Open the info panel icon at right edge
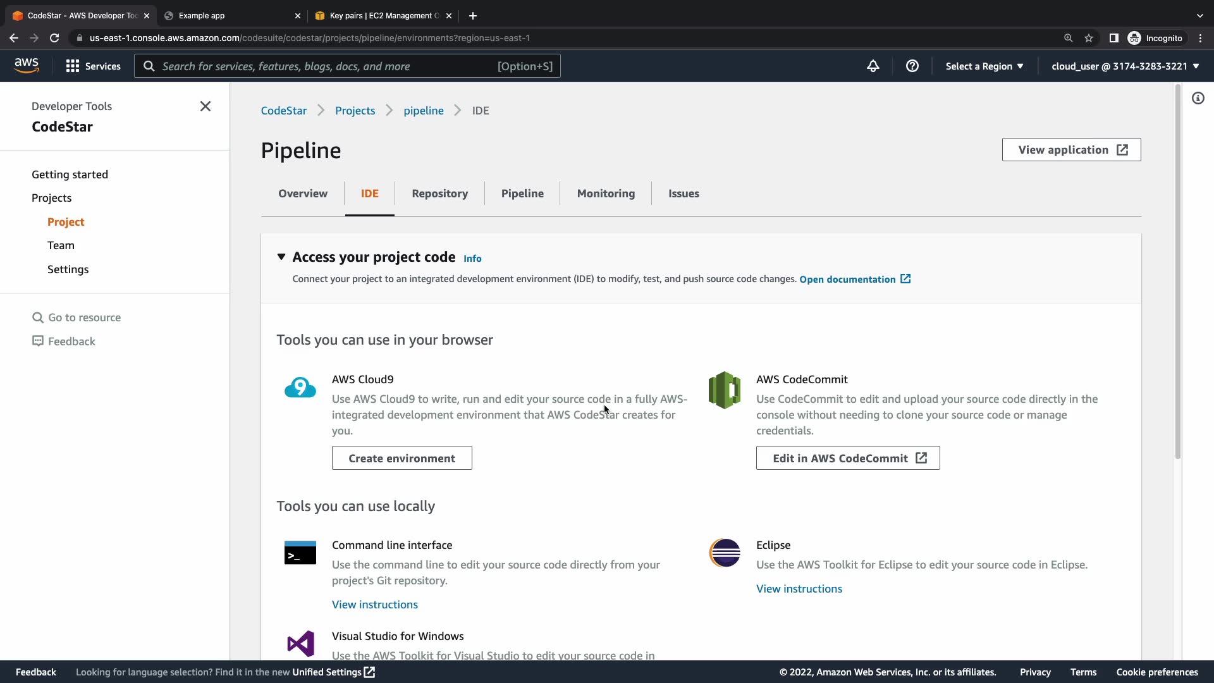1214x683 pixels. click(1198, 98)
